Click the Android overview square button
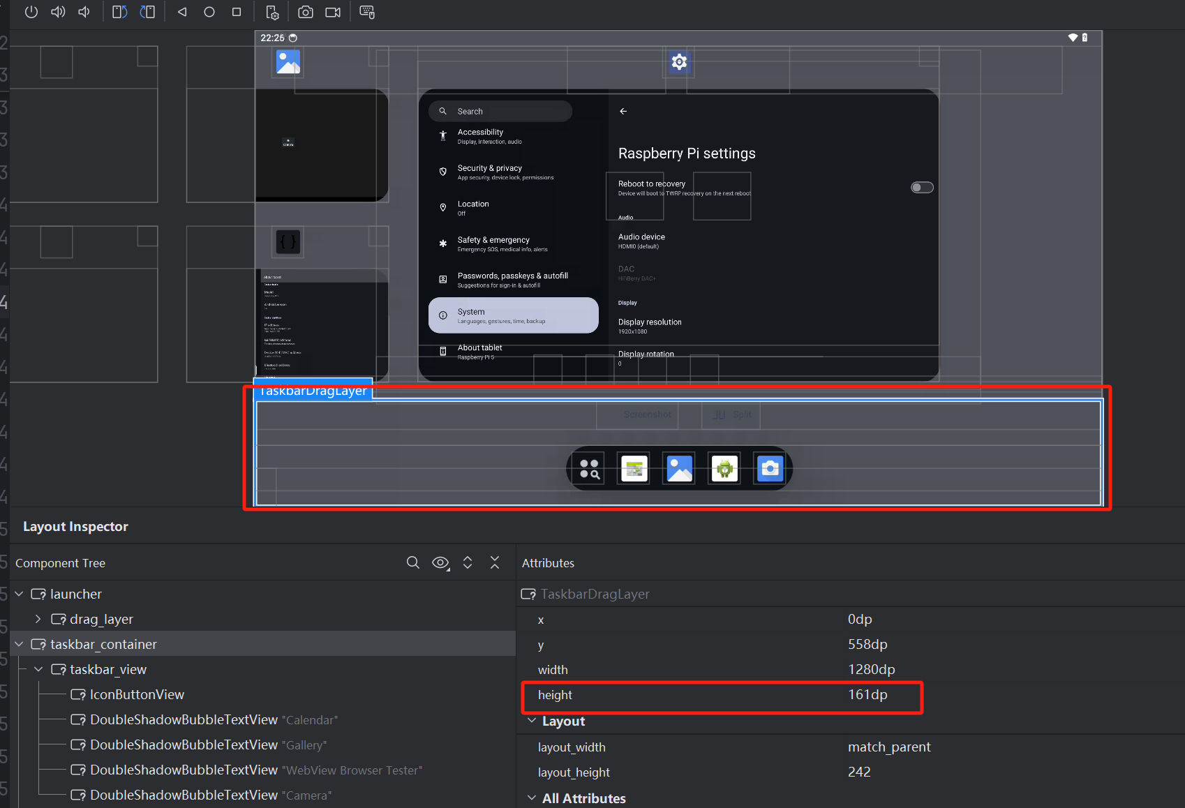Viewport: 1185px width, 808px height. click(x=237, y=12)
